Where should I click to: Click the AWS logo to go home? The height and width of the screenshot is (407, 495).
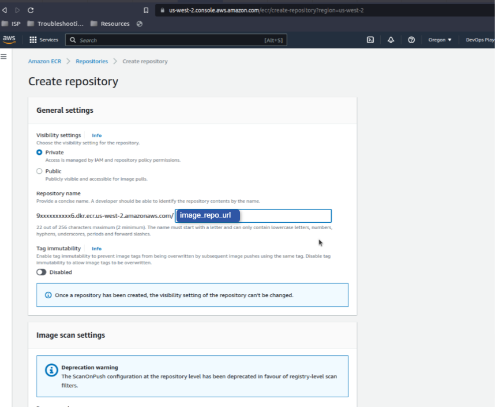point(9,39)
